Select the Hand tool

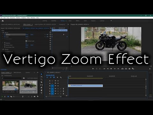point(41,90)
